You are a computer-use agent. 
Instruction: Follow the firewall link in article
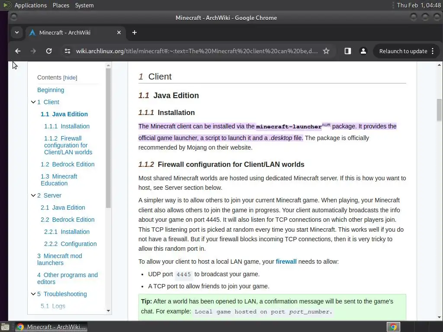tap(286, 262)
